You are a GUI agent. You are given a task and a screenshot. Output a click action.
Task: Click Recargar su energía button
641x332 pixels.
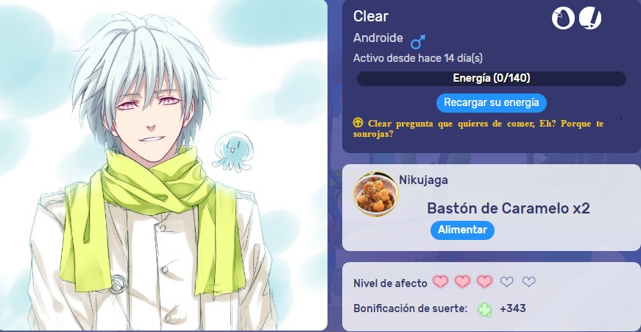click(x=492, y=102)
